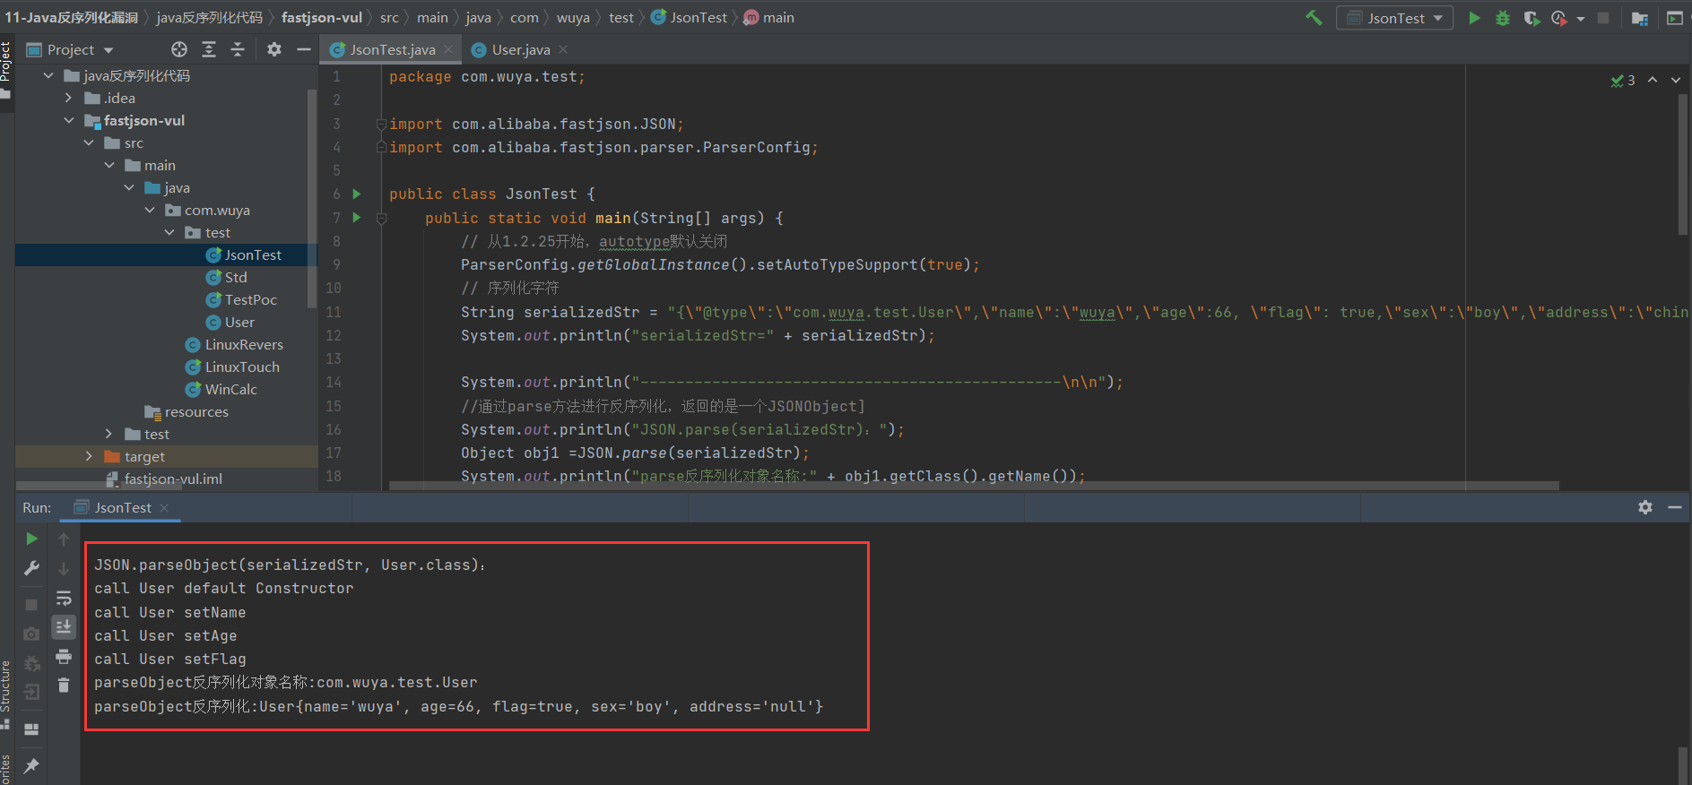Go to next highlighted problem arrow

coord(1676,80)
